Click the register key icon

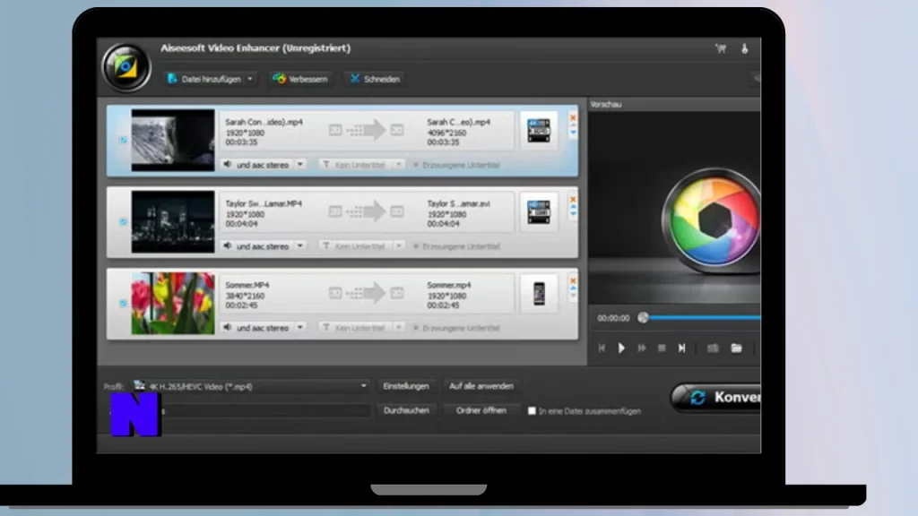pyautogui.click(x=745, y=48)
